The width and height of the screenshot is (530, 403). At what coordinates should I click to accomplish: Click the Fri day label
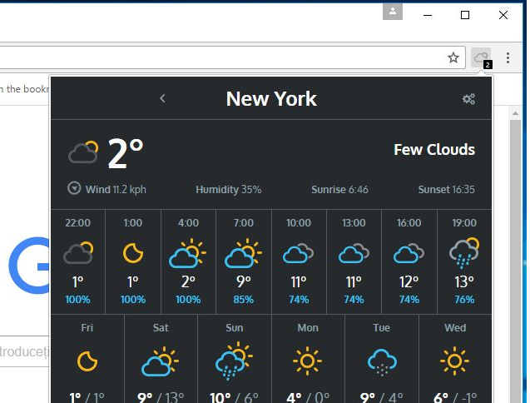point(87,327)
